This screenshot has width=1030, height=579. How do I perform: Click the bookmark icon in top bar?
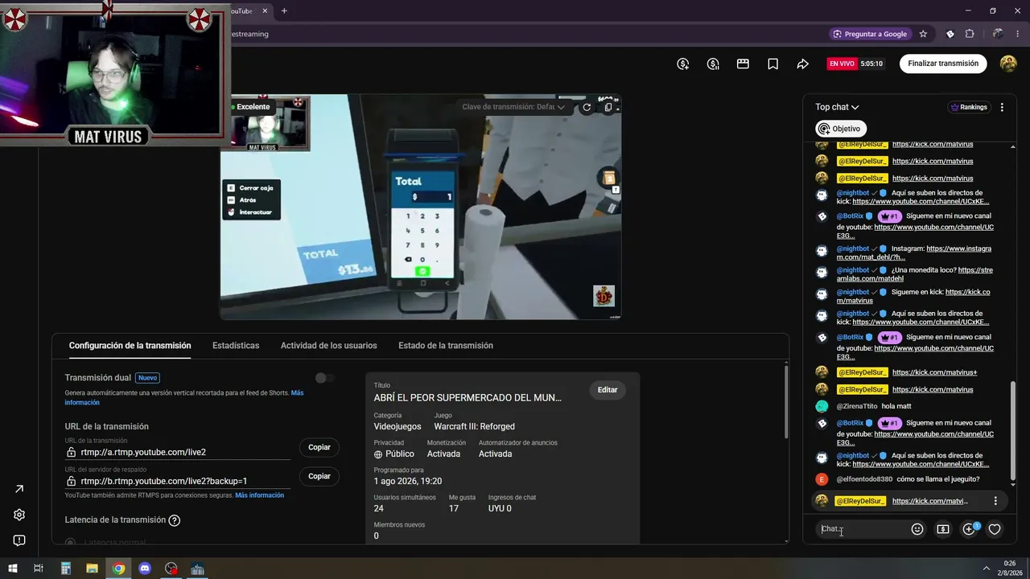(772, 64)
